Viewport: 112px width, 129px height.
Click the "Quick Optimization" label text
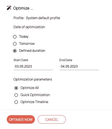pyautogui.click(x=35, y=95)
